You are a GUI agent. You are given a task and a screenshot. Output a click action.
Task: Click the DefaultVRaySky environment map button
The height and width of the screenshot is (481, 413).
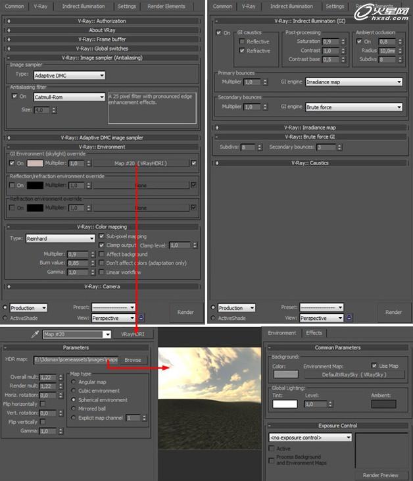point(354,374)
